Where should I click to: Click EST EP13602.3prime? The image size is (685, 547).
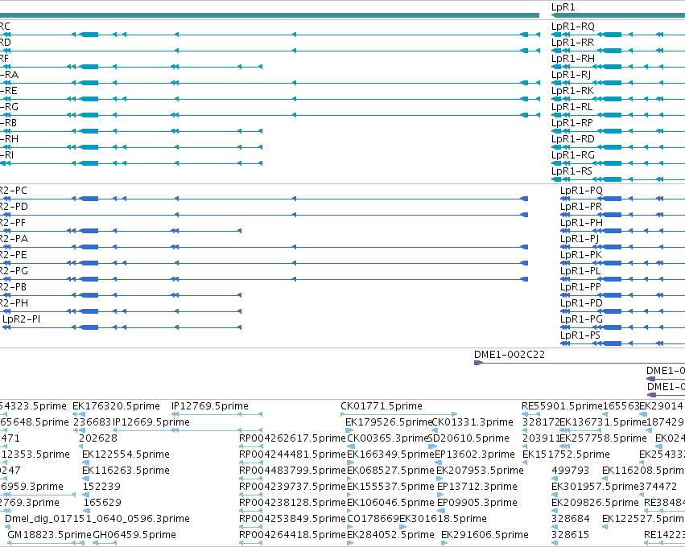tap(475, 454)
